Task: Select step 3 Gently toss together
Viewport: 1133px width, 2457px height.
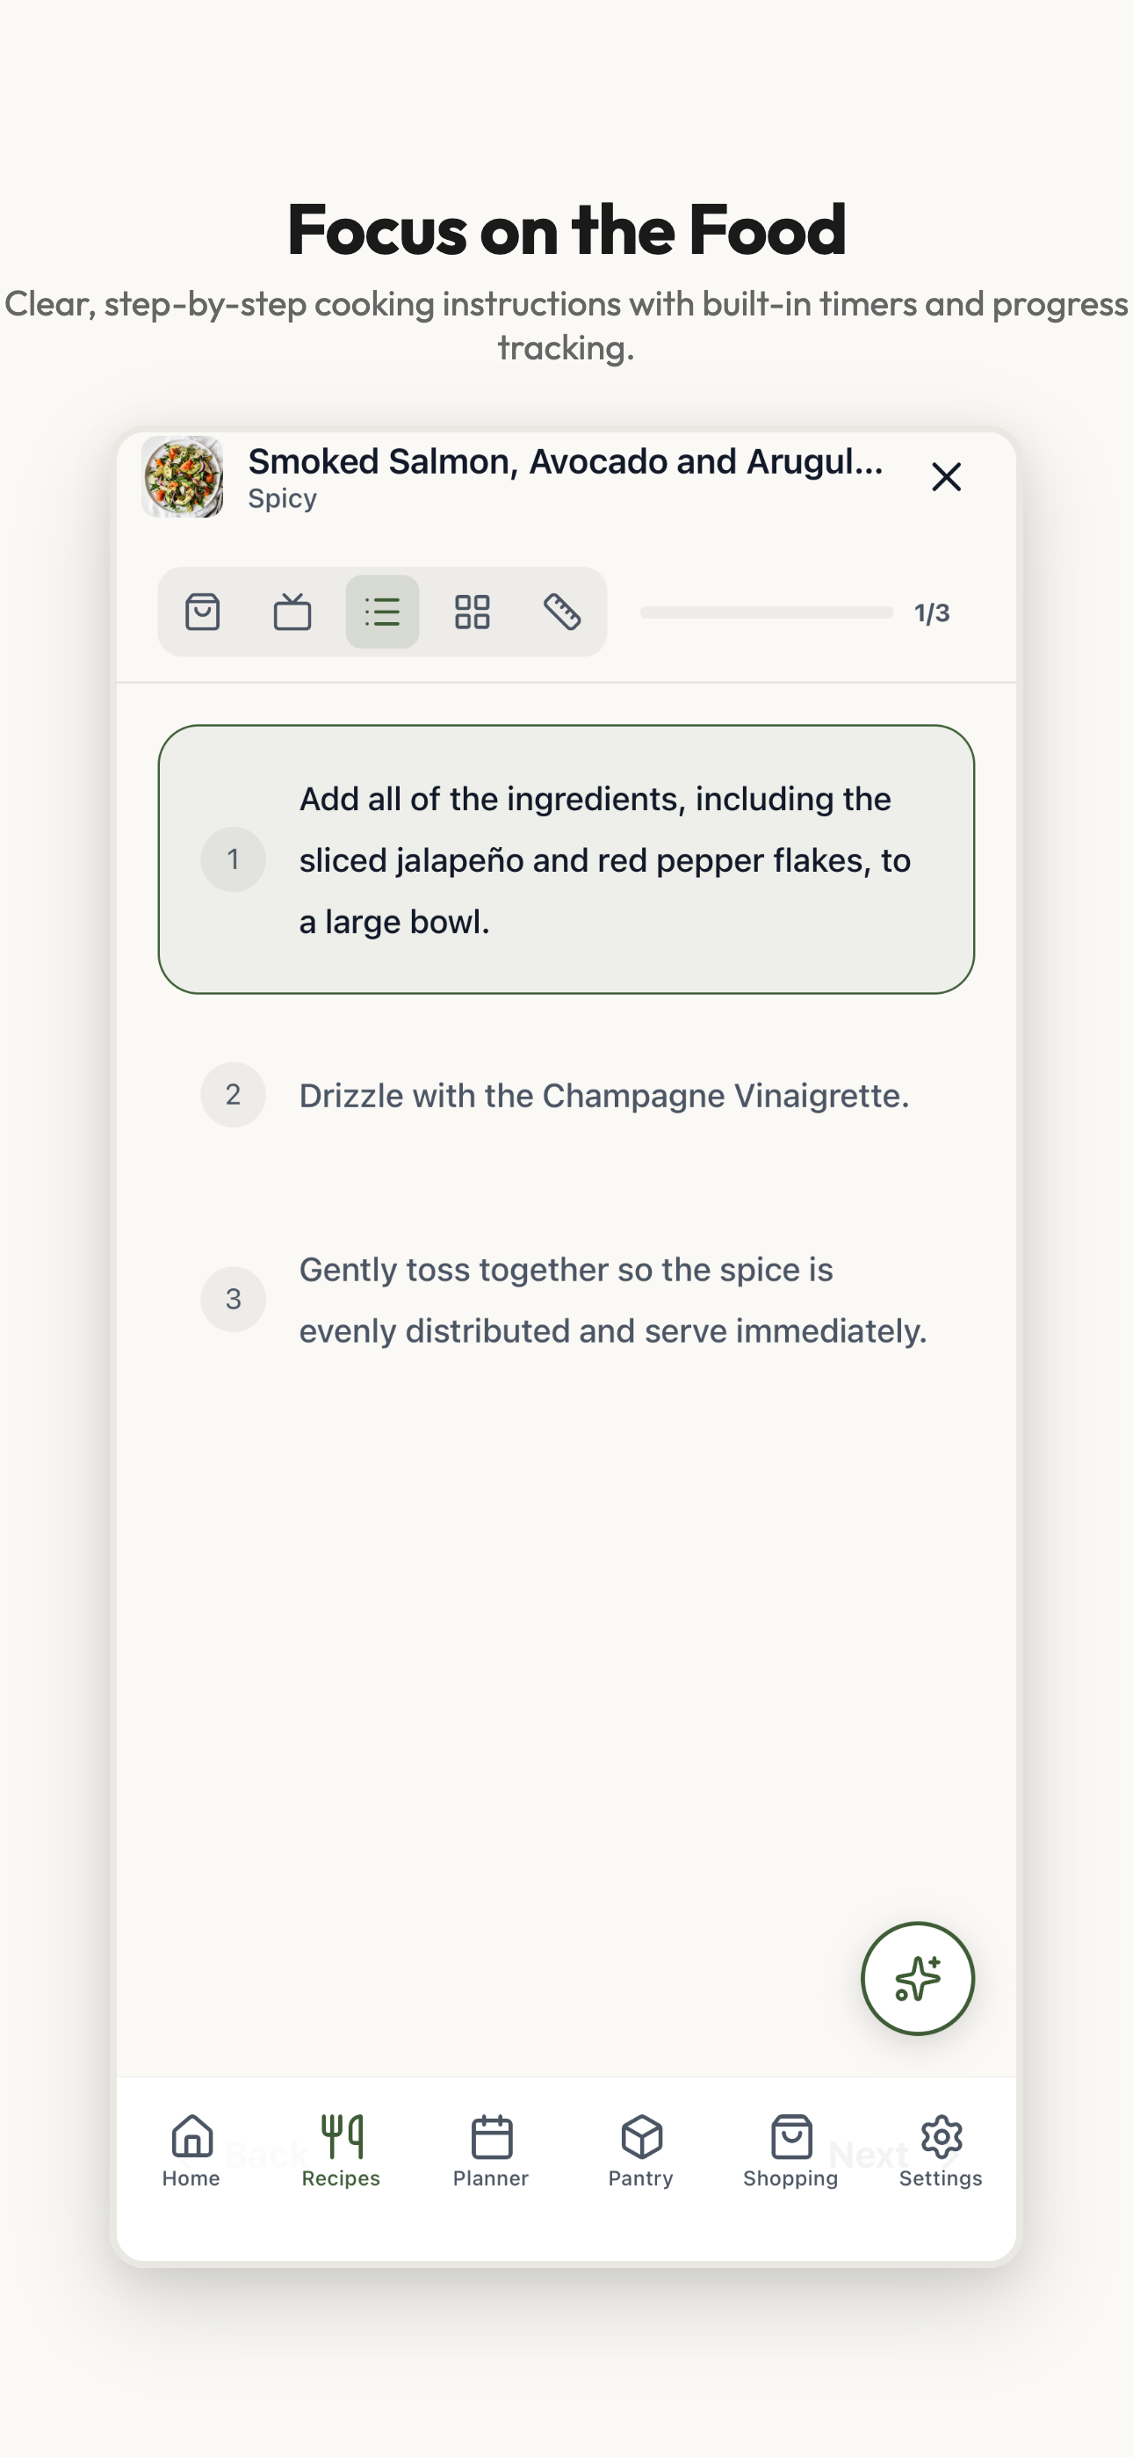Action: pyautogui.click(x=612, y=1299)
